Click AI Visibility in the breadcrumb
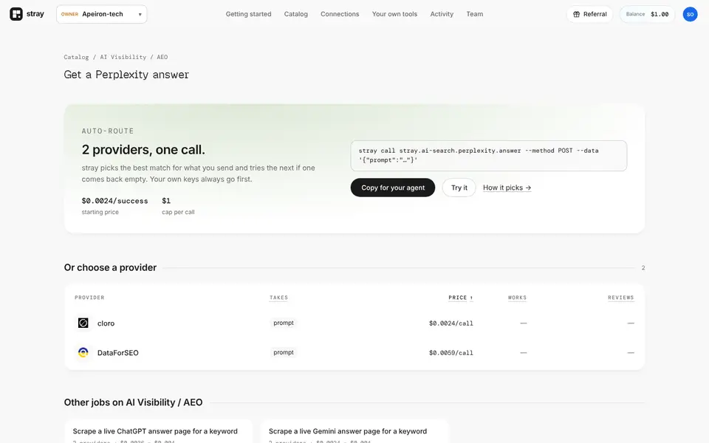 coord(123,57)
